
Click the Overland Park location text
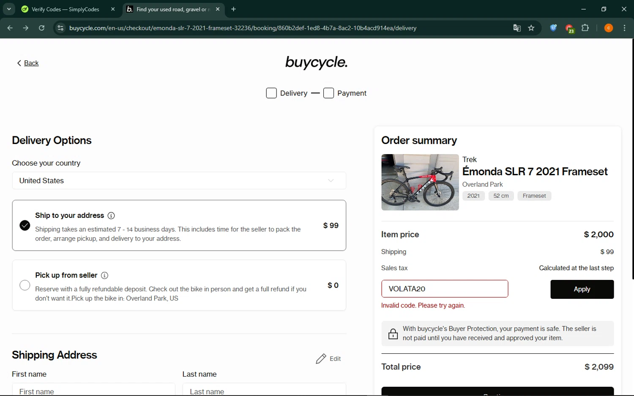tap(483, 184)
